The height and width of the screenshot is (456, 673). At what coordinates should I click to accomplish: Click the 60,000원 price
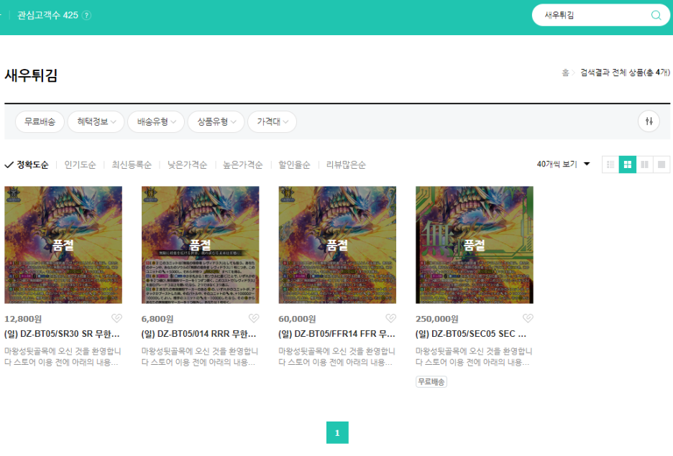(x=297, y=319)
